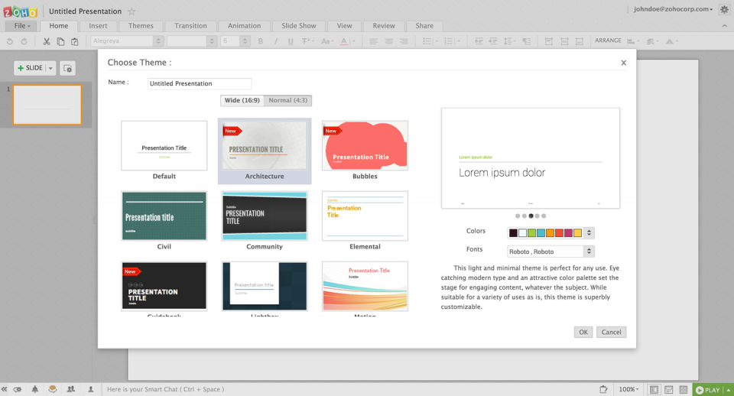Switch to the Themes tab
The height and width of the screenshot is (396, 734).
click(141, 26)
